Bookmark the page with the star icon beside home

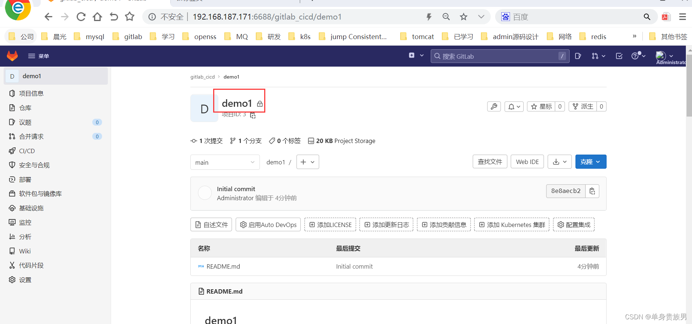coord(130,16)
